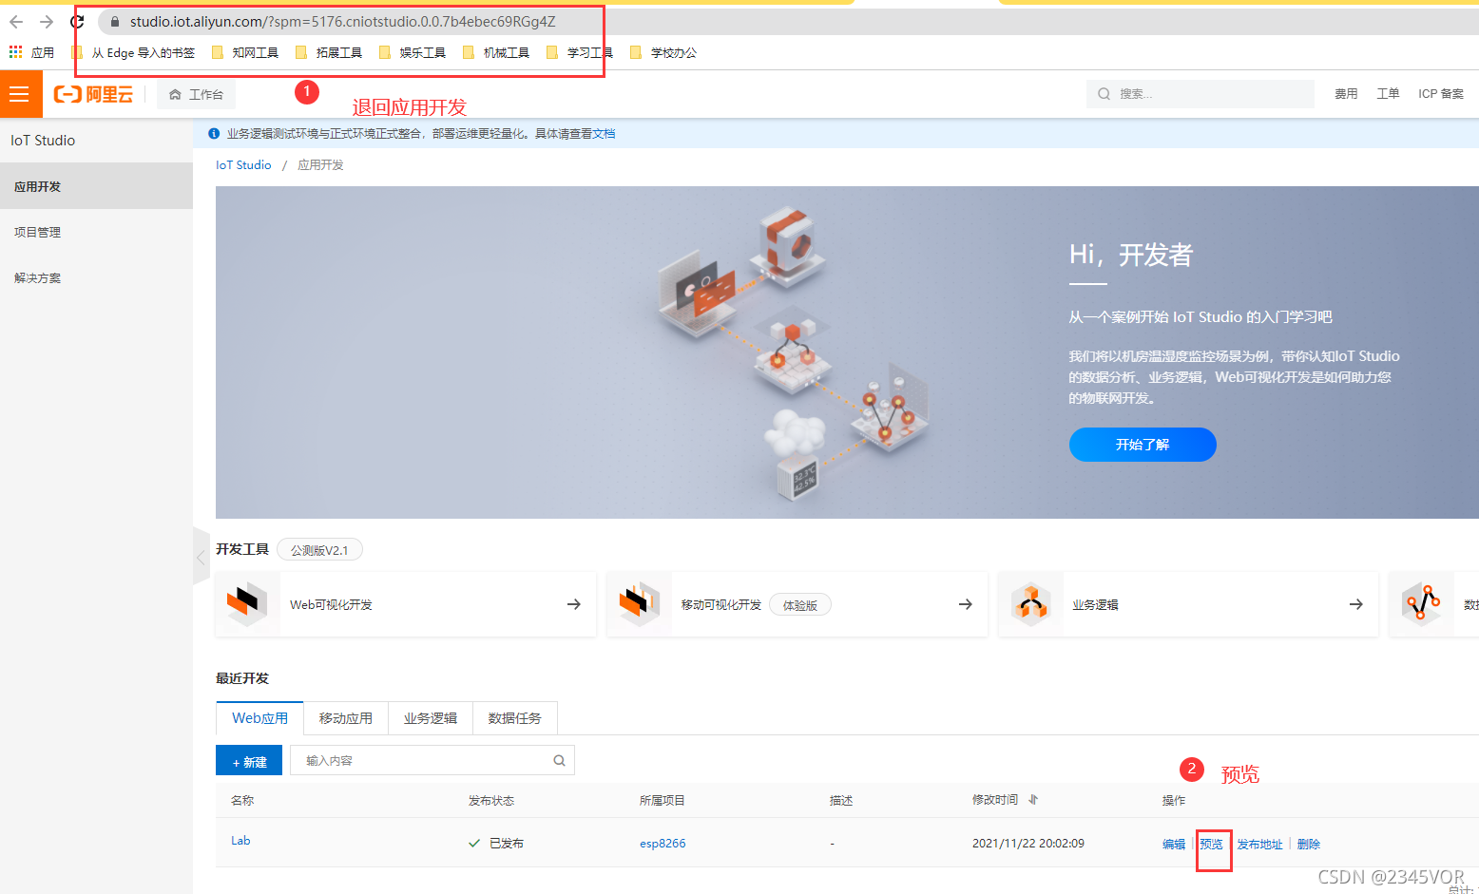Open the Lab application link
Viewport: 1479px width, 894px height.
click(240, 841)
